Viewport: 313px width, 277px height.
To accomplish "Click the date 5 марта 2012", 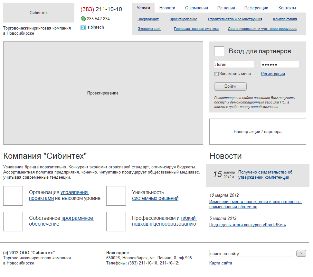I will (x=223, y=219).
